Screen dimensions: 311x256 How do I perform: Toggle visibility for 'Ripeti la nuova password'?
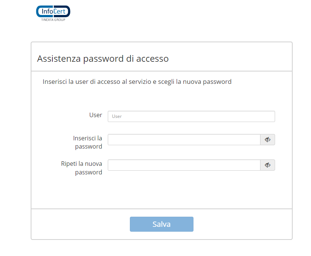[268, 165]
